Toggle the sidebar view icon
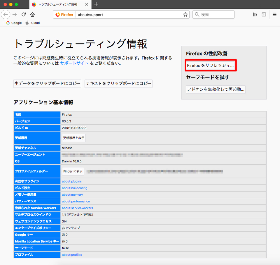280x265 pixels. [264, 14]
